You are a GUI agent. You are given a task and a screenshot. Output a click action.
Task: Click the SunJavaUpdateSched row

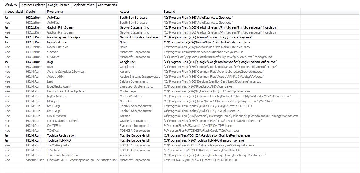[x=62, y=121]
